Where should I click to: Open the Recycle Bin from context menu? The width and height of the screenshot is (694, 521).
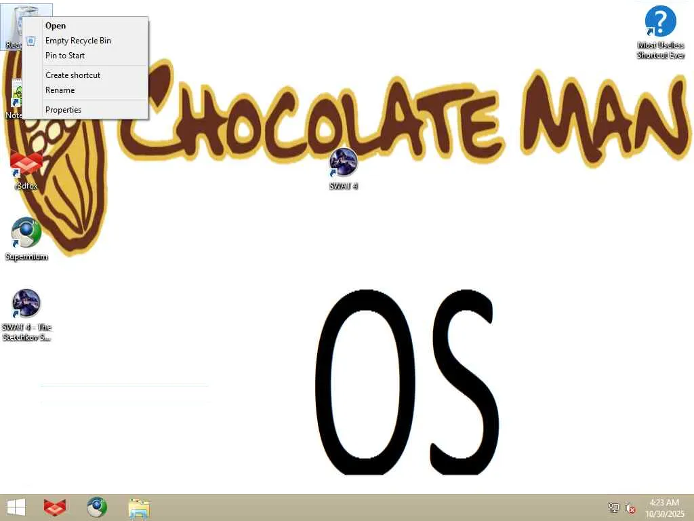(x=85, y=26)
